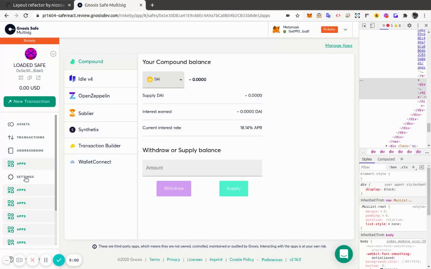This screenshot has width=431, height=269.
Task: Switch to Layout refactor browser tab
Action: [38, 5]
